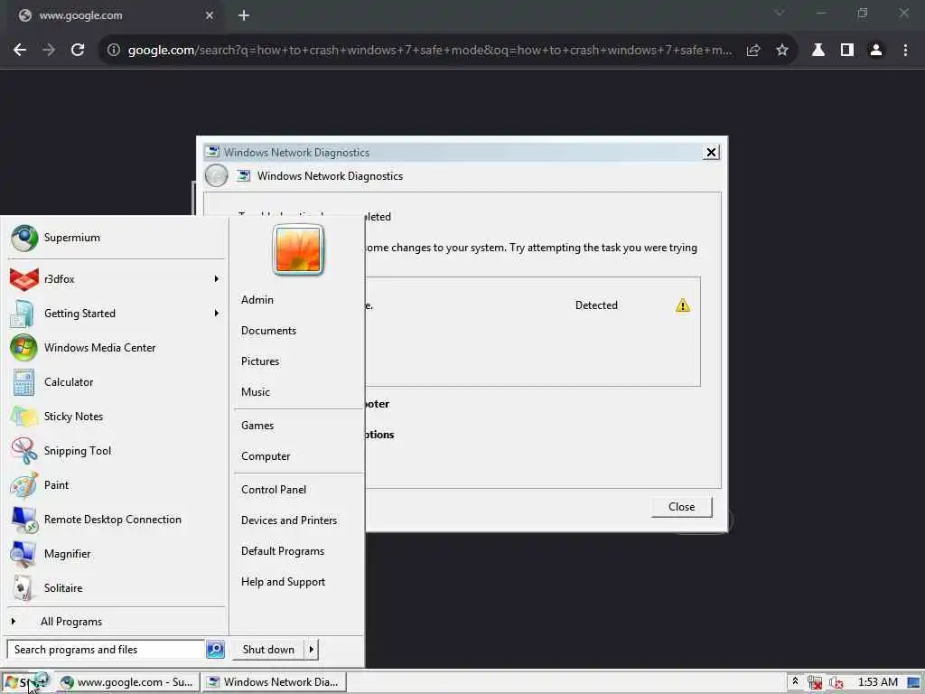This screenshot has width=925, height=694.
Task: Toggle the browser side panel
Action: point(847,51)
